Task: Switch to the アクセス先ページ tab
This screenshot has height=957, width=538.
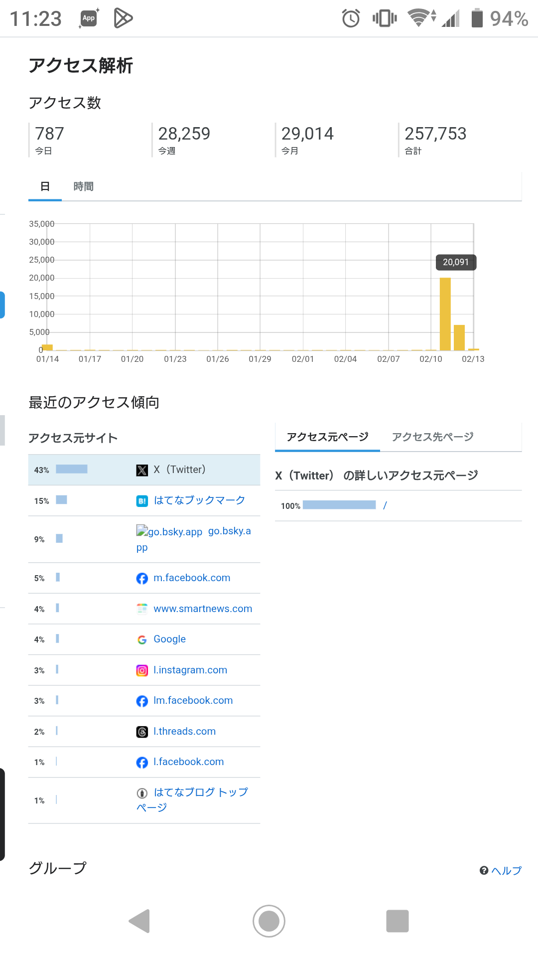Action: (x=432, y=437)
